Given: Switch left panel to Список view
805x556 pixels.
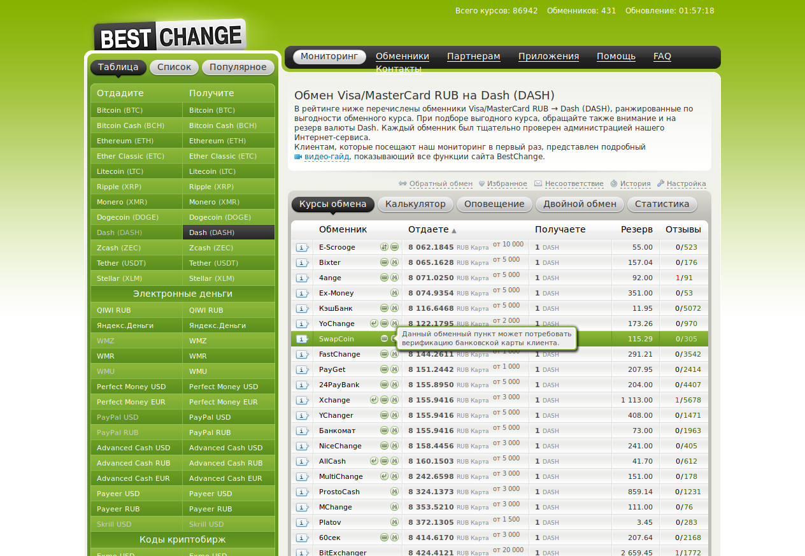Looking at the screenshot, I should click(174, 68).
